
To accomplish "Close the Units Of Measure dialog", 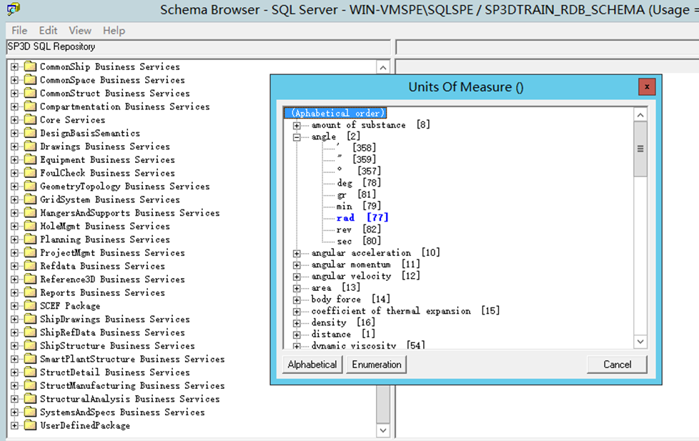I will (647, 86).
